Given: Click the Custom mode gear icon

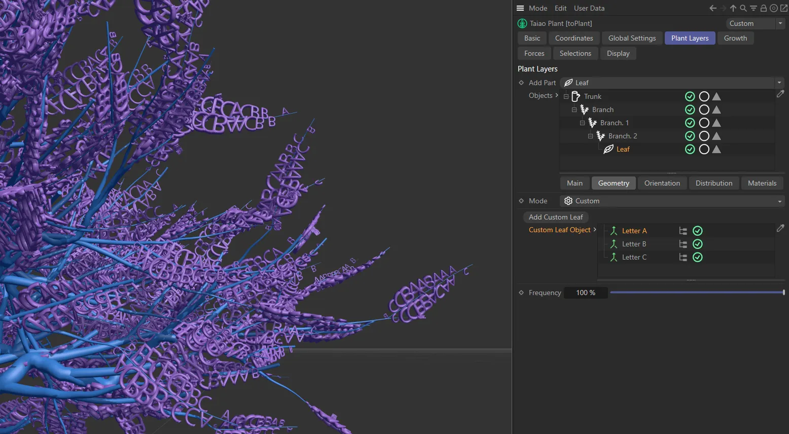Looking at the screenshot, I should [568, 201].
